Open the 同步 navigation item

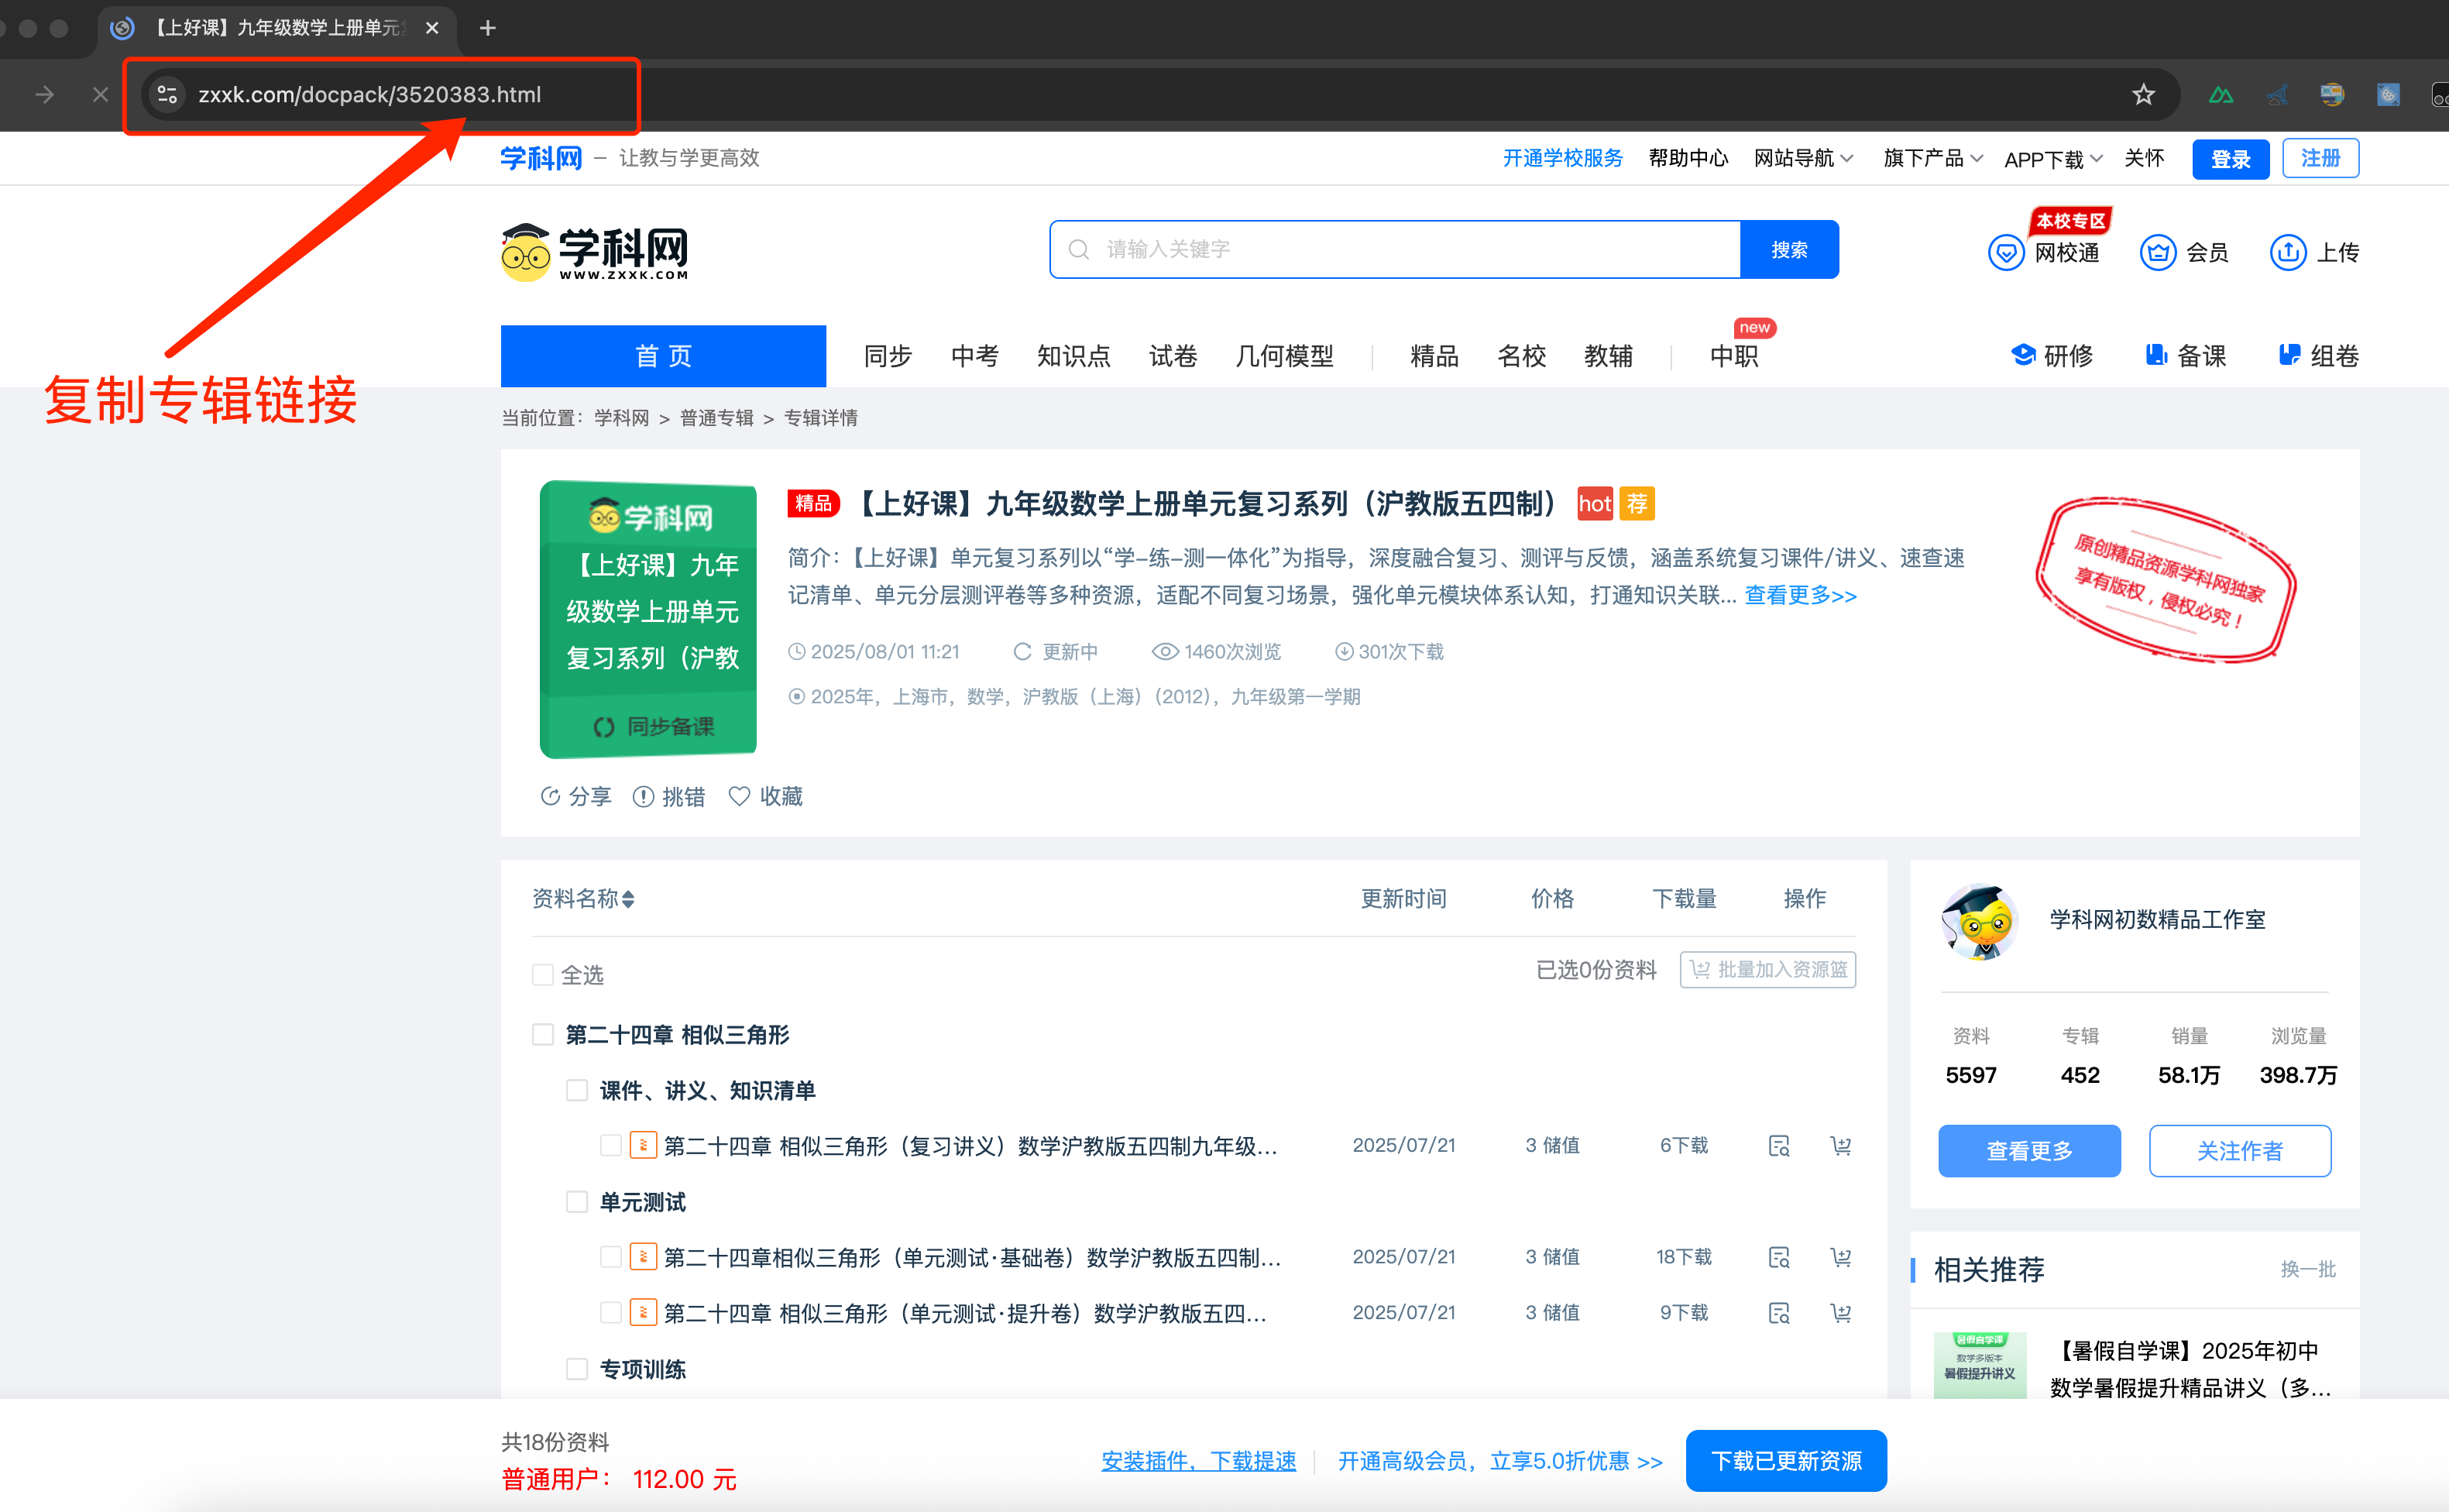[x=888, y=356]
